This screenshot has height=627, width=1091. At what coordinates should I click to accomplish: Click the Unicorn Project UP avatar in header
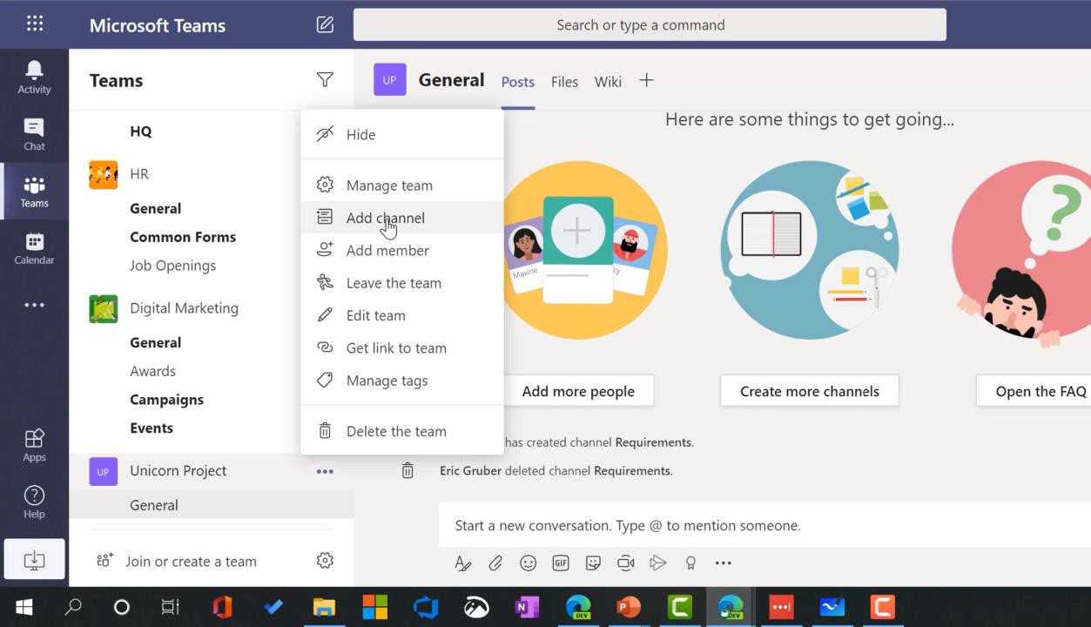[x=389, y=80]
